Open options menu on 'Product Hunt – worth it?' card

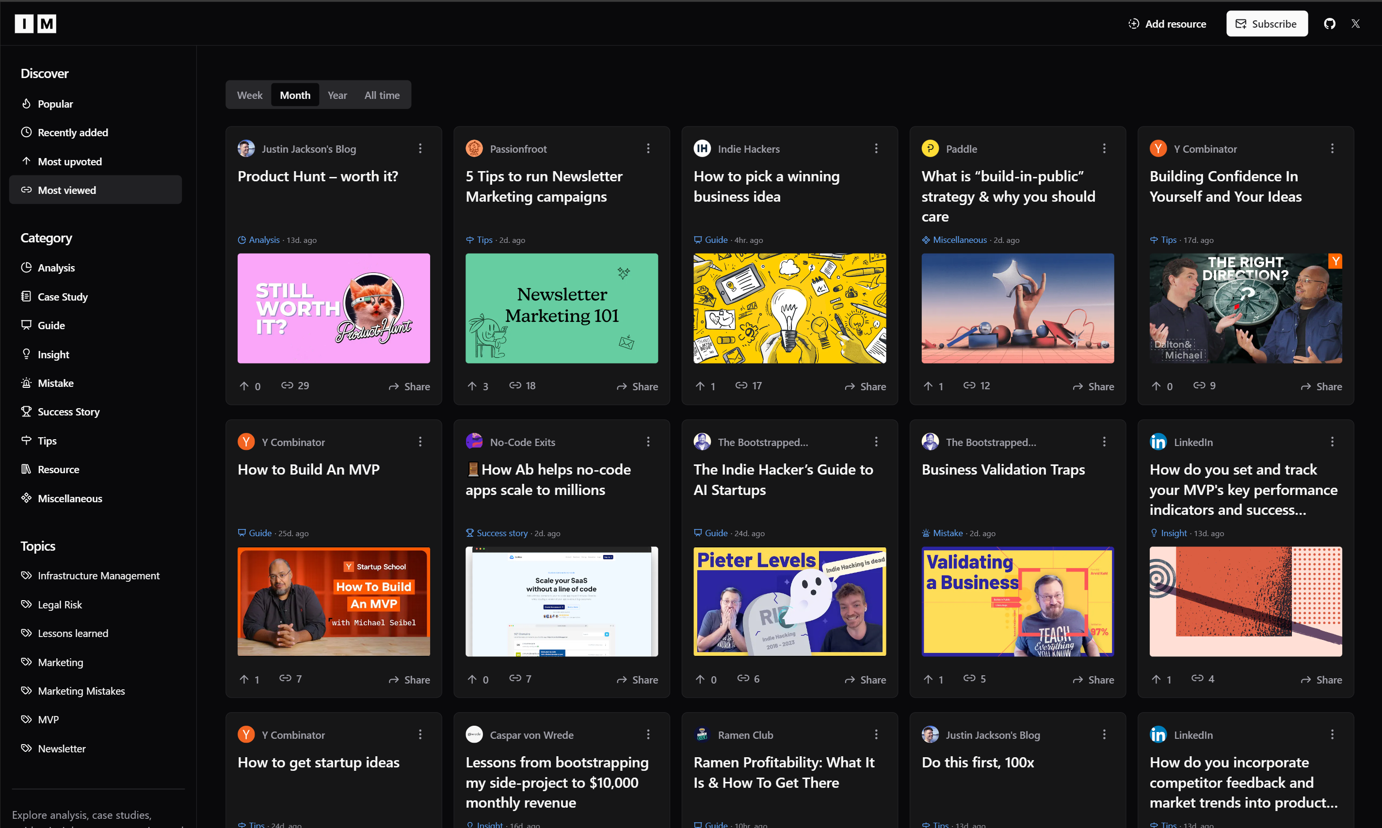[x=420, y=148]
